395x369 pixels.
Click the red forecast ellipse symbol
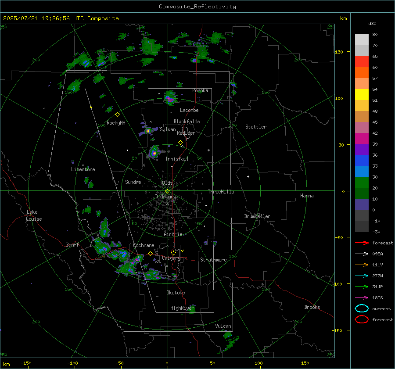coord(362,319)
